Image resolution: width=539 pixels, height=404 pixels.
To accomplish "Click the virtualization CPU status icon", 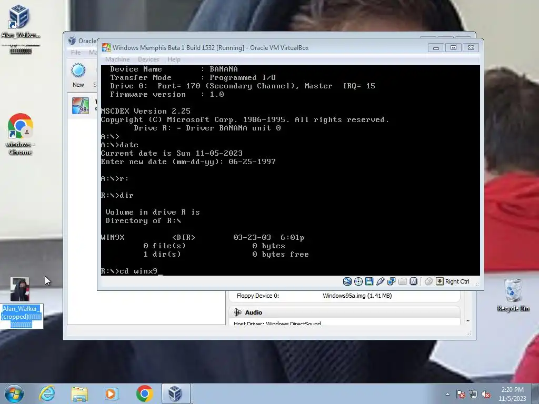I will click(414, 281).
